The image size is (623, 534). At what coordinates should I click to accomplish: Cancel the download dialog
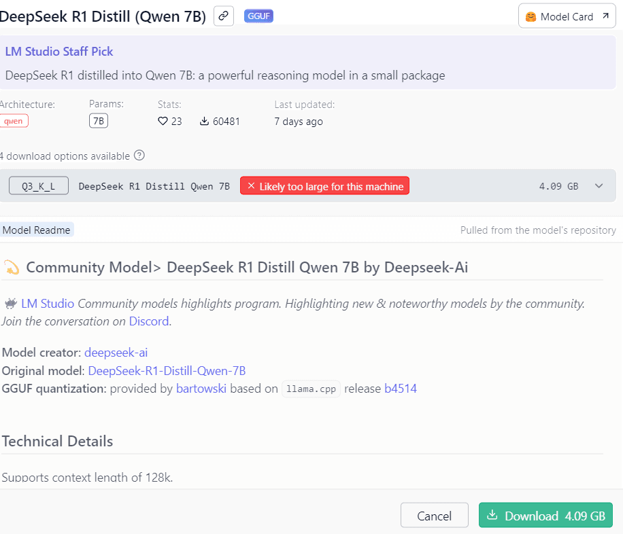tap(435, 516)
